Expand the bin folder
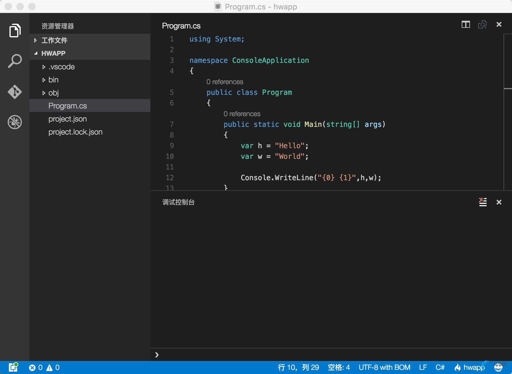This screenshot has width=512, height=374. pyautogui.click(x=53, y=80)
